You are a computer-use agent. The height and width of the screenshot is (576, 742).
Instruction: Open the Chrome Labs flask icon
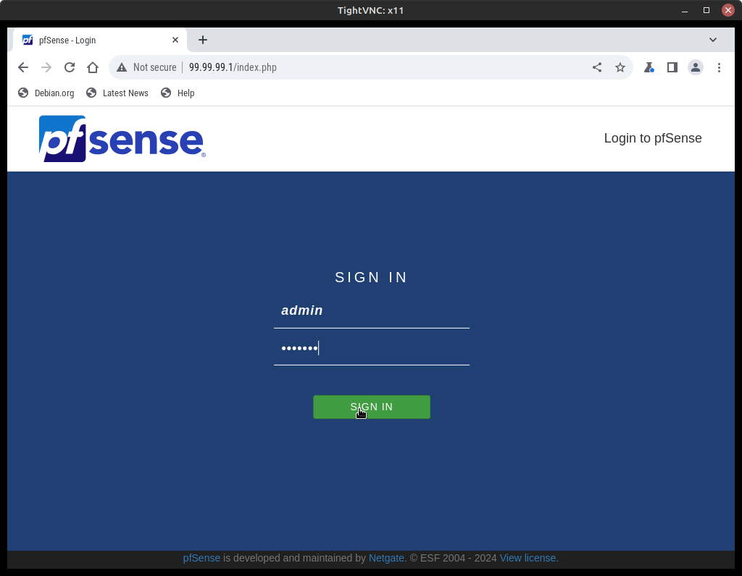tap(649, 67)
